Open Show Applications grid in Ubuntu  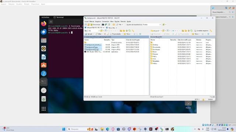tap(44, 109)
